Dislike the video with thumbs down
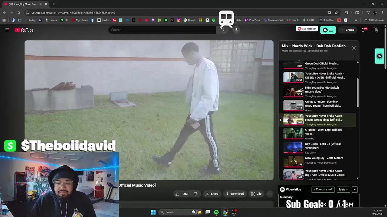 pos(195,194)
